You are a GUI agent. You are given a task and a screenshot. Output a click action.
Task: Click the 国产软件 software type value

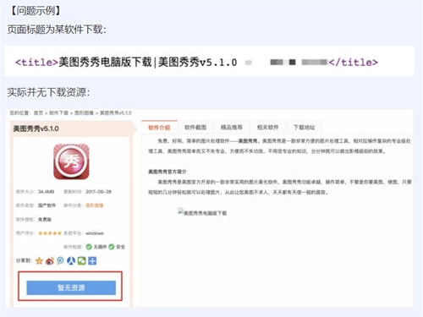pos(47,205)
